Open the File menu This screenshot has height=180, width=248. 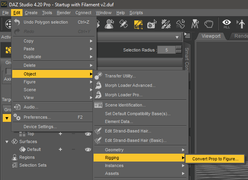click(x=6, y=13)
